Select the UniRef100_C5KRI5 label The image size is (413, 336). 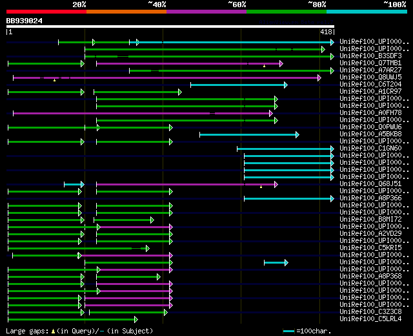tap(370, 248)
